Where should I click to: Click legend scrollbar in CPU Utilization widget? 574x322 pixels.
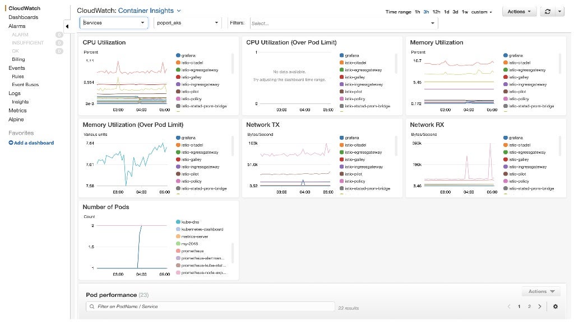pyautogui.click(x=233, y=64)
